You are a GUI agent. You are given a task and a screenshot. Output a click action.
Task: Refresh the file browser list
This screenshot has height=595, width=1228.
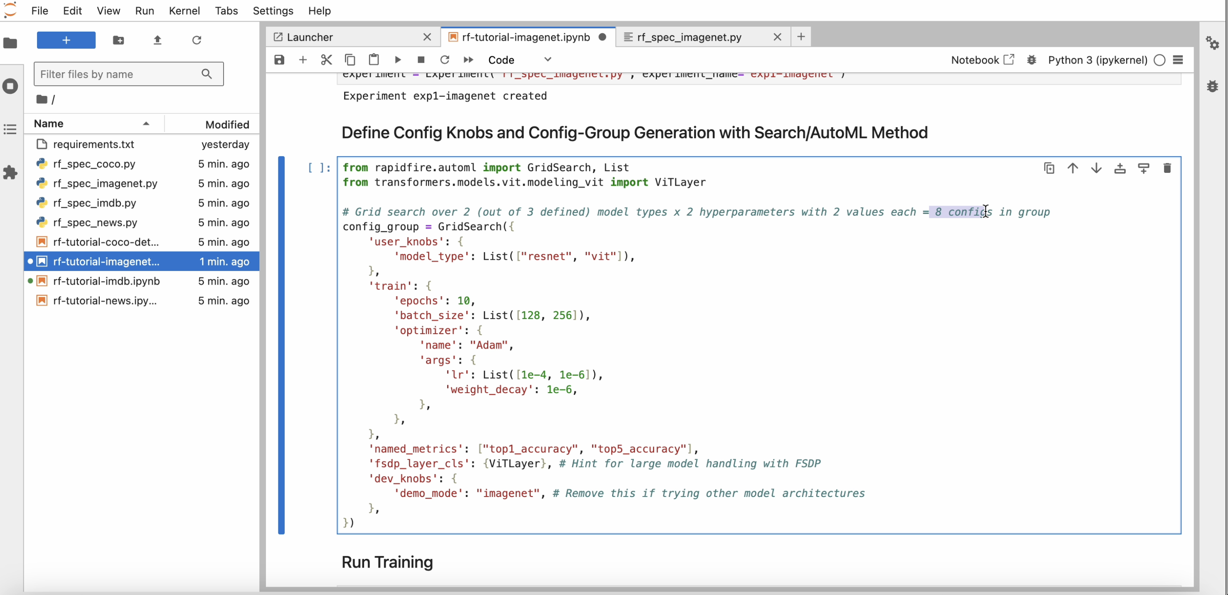[x=197, y=40]
